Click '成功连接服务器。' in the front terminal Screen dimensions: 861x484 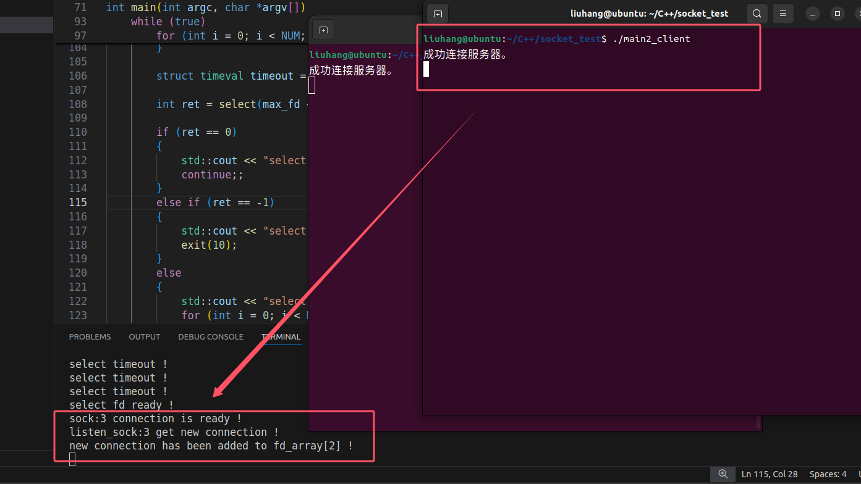point(465,54)
